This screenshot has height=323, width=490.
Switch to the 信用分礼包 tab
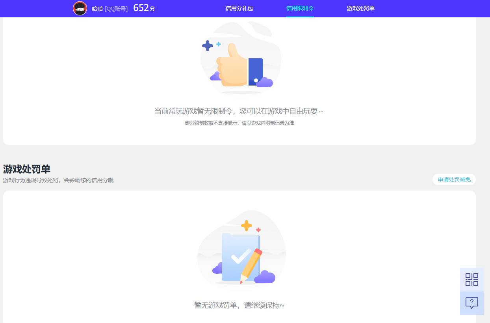coord(239,8)
